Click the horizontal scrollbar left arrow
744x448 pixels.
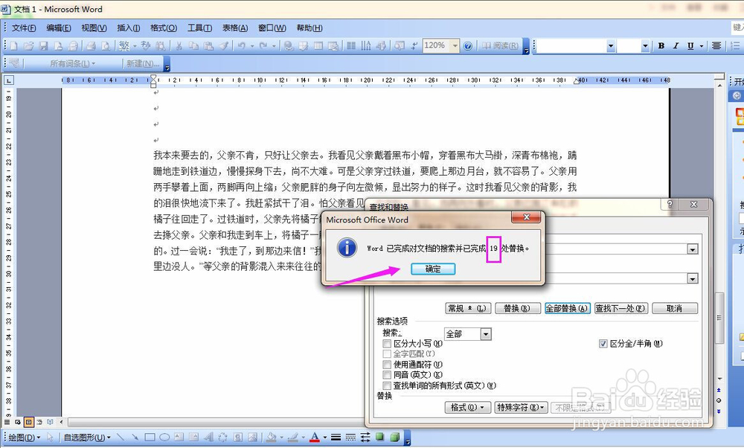61,421
